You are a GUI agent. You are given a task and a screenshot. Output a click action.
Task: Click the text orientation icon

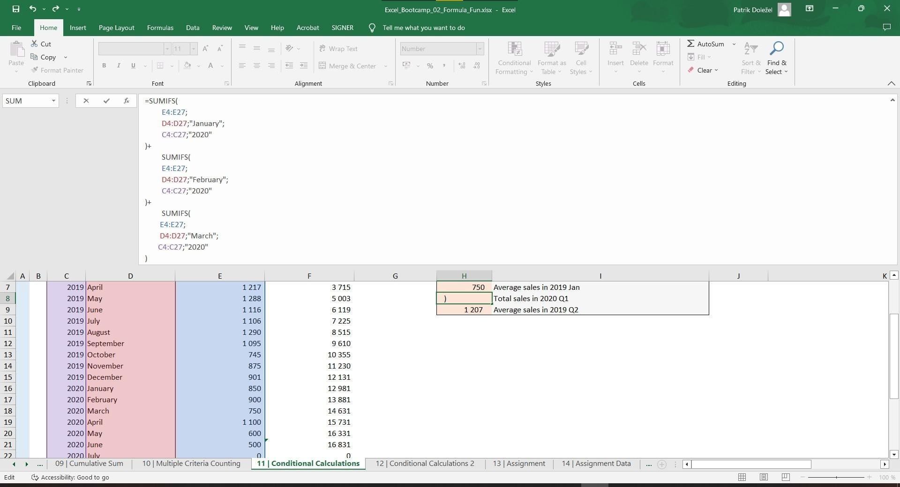(x=290, y=48)
